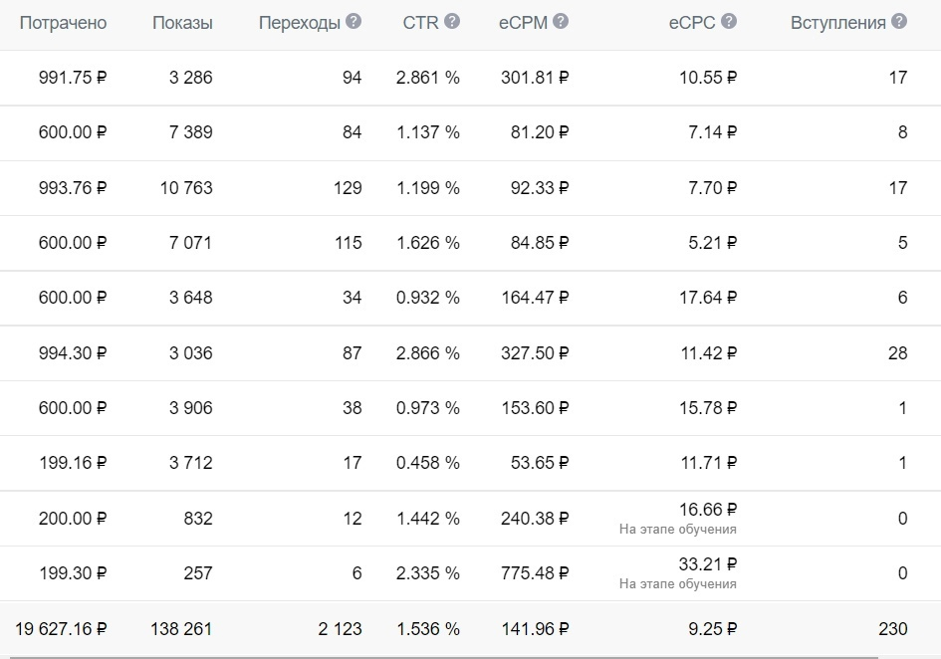
Task: Select eCPC value 15.78 ₽
Action: pos(708,407)
